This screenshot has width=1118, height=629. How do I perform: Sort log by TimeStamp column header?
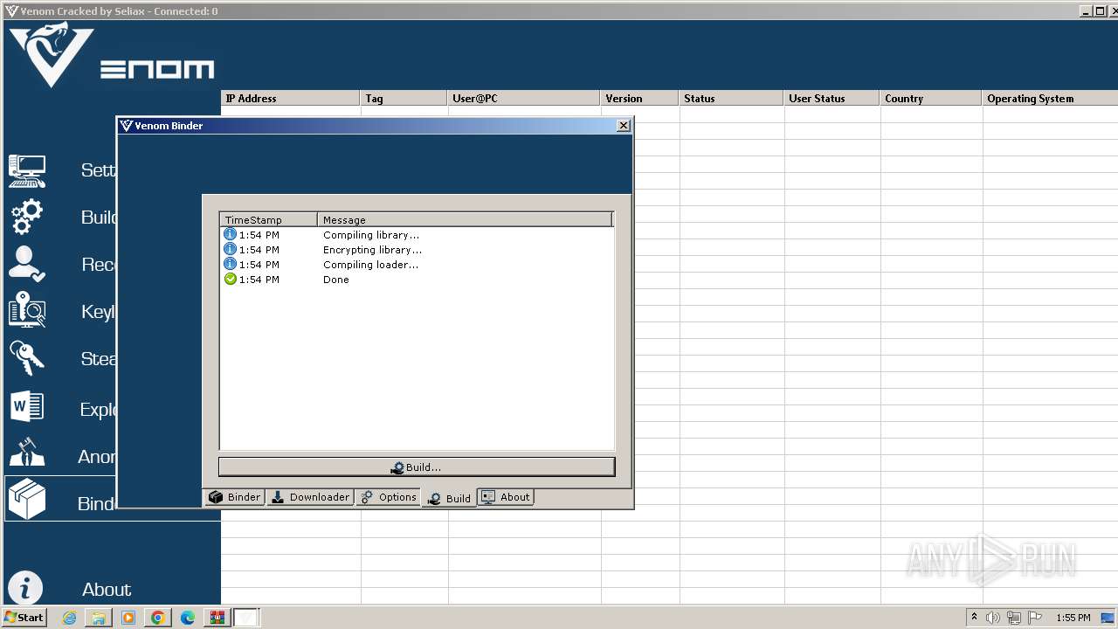268,220
